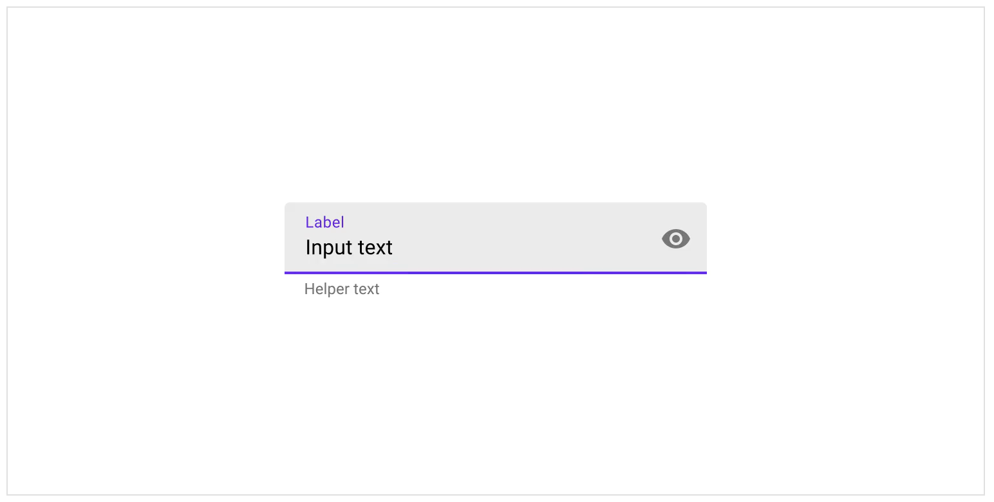Screen dimensions: 994x502
Task: Activate the filled text field container
Action: 495,237
